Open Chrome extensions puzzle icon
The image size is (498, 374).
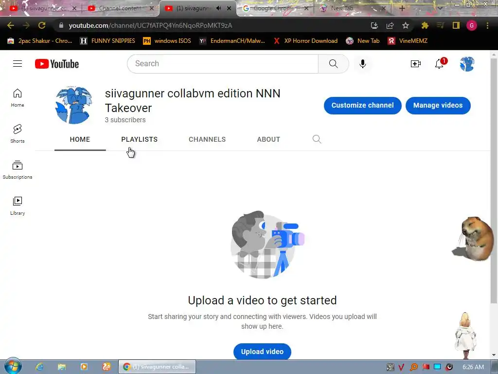(425, 25)
